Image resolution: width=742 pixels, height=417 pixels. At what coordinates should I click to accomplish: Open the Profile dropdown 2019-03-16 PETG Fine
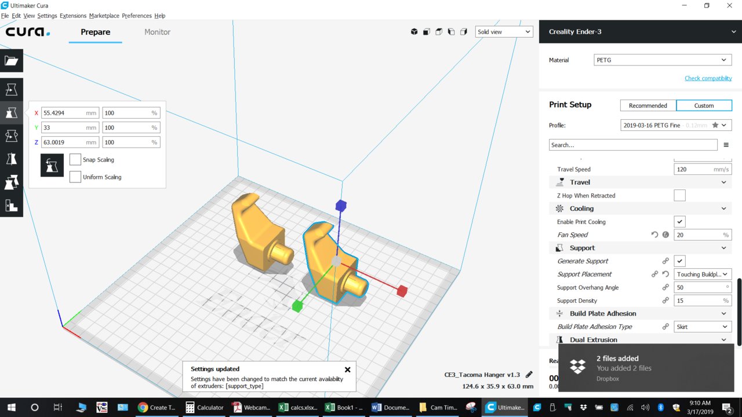click(676, 125)
